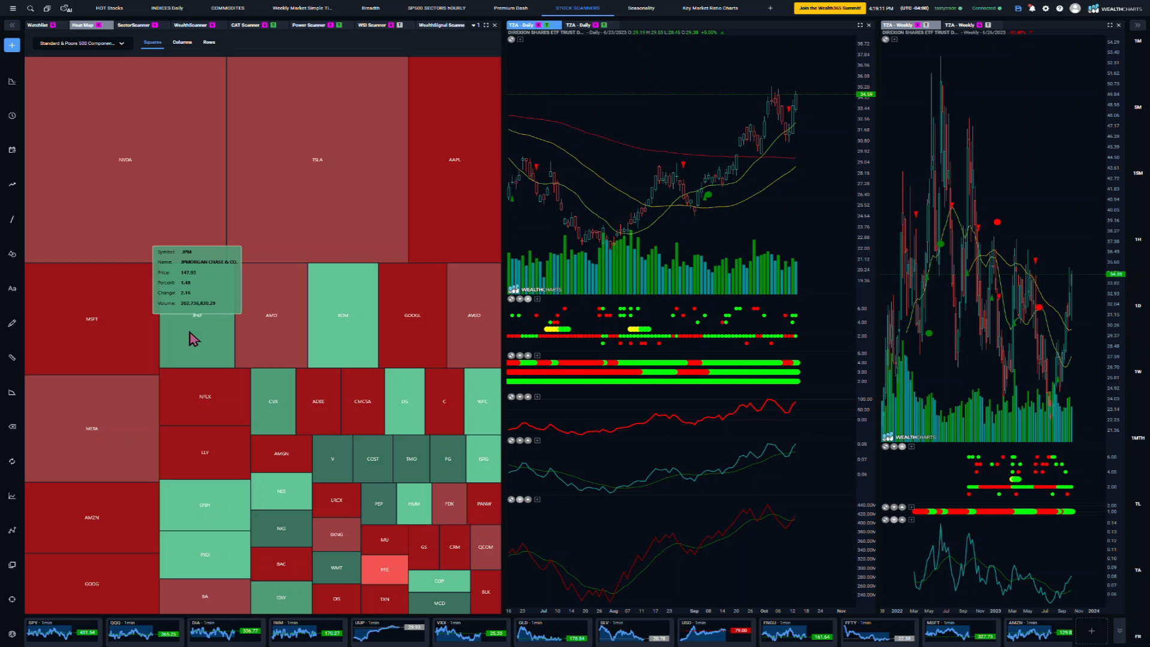The height and width of the screenshot is (647, 1150).
Task: Select the diagonal line drawing tool
Action: click(x=12, y=219)
